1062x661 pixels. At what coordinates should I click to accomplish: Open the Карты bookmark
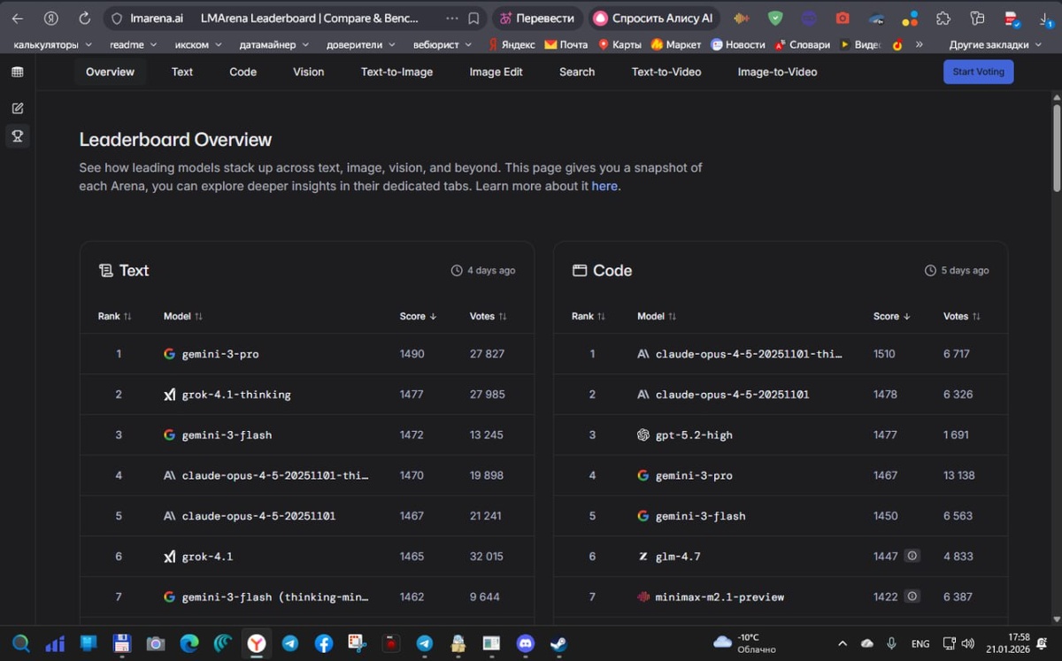pos(619,44)
